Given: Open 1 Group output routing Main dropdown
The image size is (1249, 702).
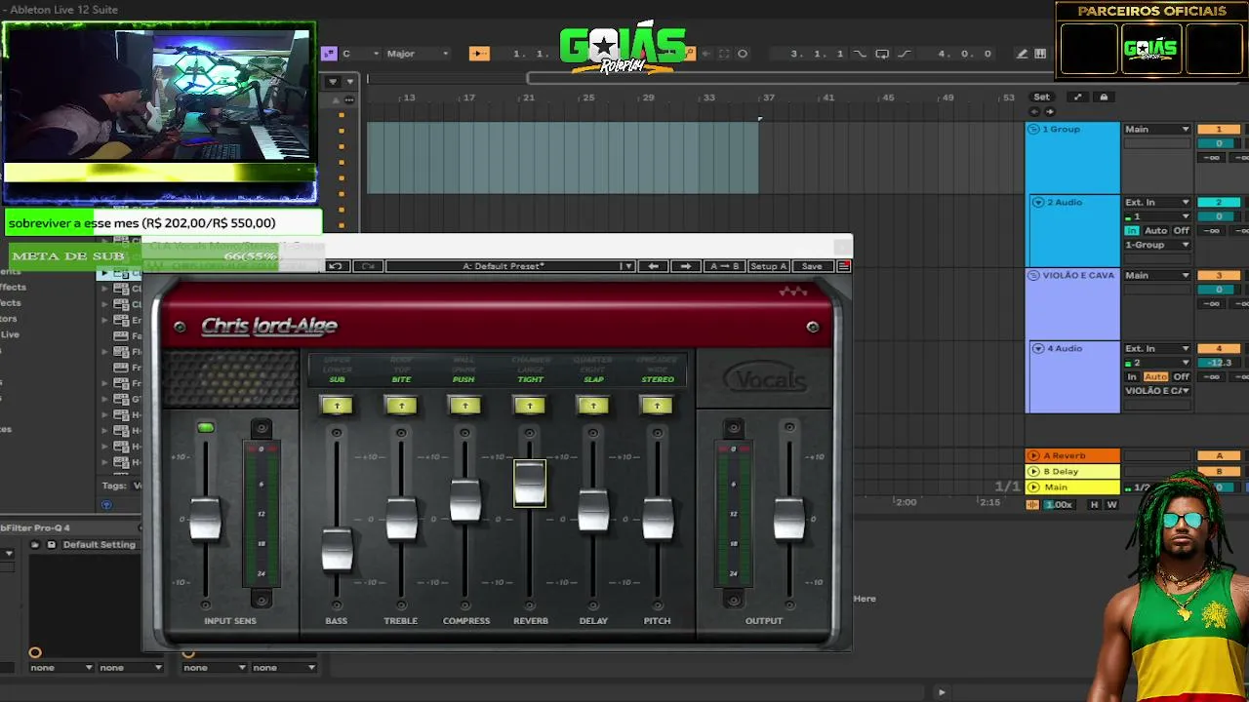Looking at the screenshot, I should (1157, 130).
